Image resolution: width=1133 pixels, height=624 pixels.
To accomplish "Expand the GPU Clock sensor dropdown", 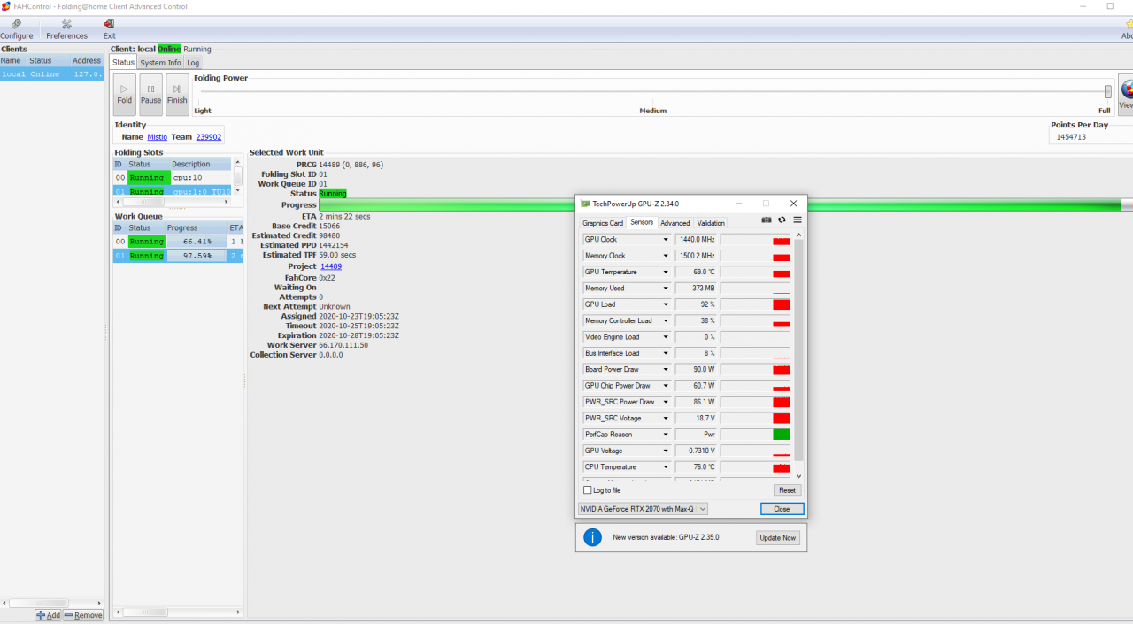I will [x=666, y=240].
